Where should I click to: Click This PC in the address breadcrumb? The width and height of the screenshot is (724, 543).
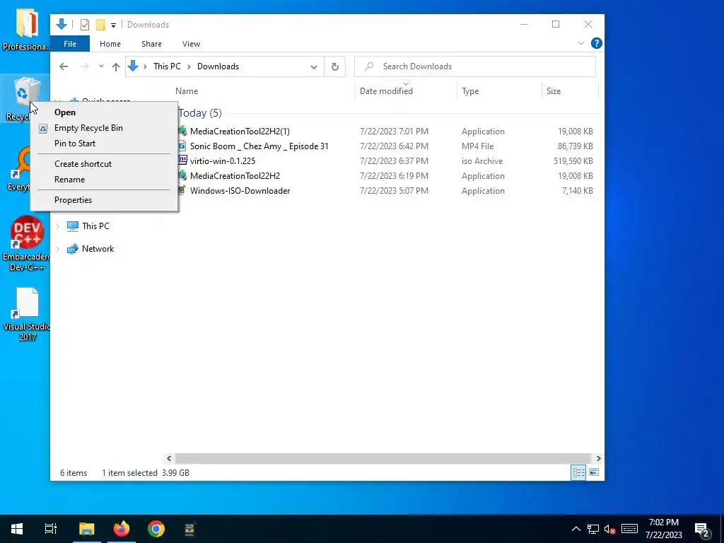167,66
